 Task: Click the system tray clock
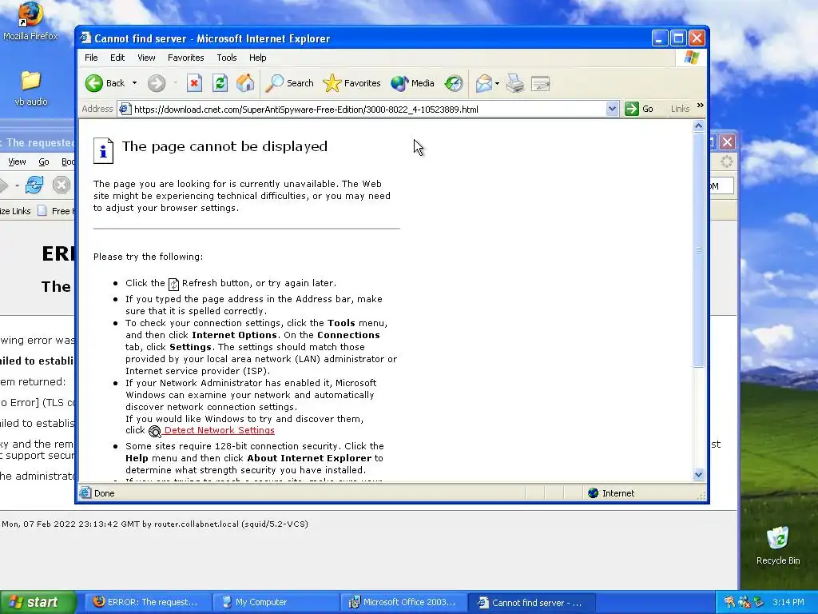tap(788, 602)
